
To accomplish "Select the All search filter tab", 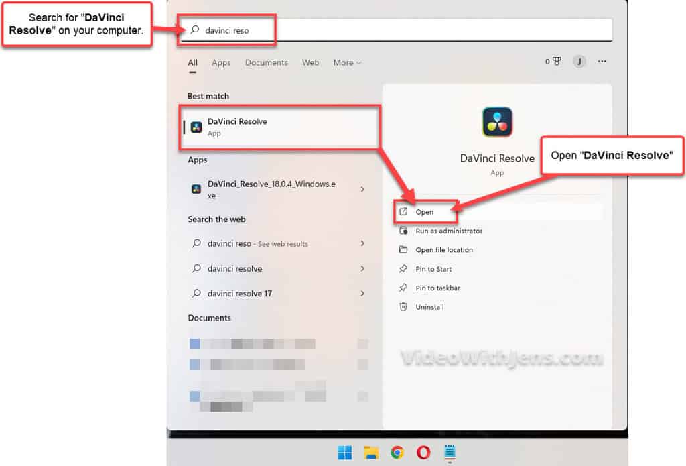I will coord(192,62).
